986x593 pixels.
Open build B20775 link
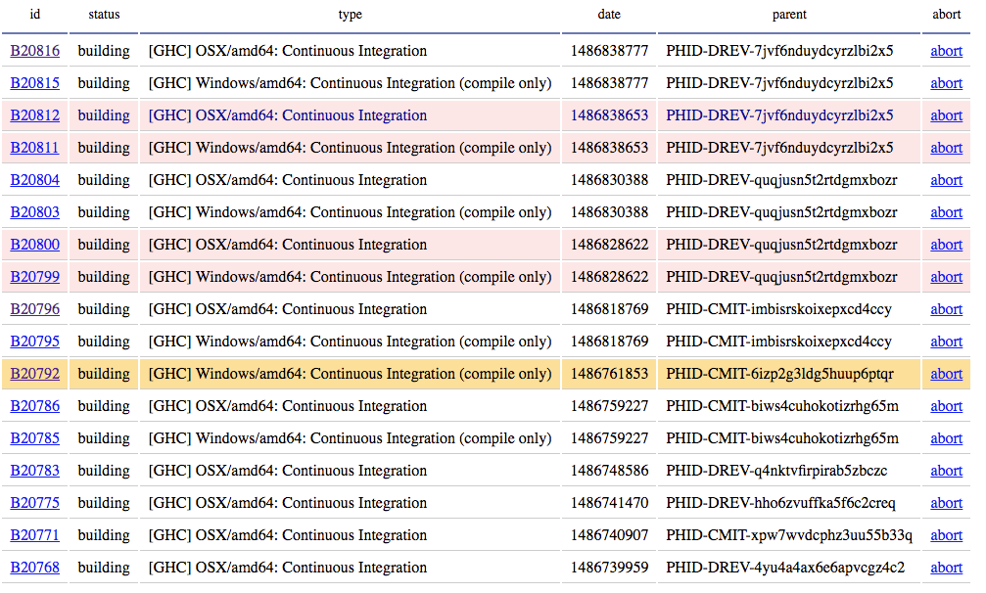pyautogui.click(x=34, y=503)
